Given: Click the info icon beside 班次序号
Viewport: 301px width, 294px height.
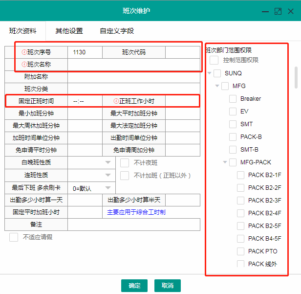Looking at the screenshot, I should pyautogui.click(x=24, y=52).
